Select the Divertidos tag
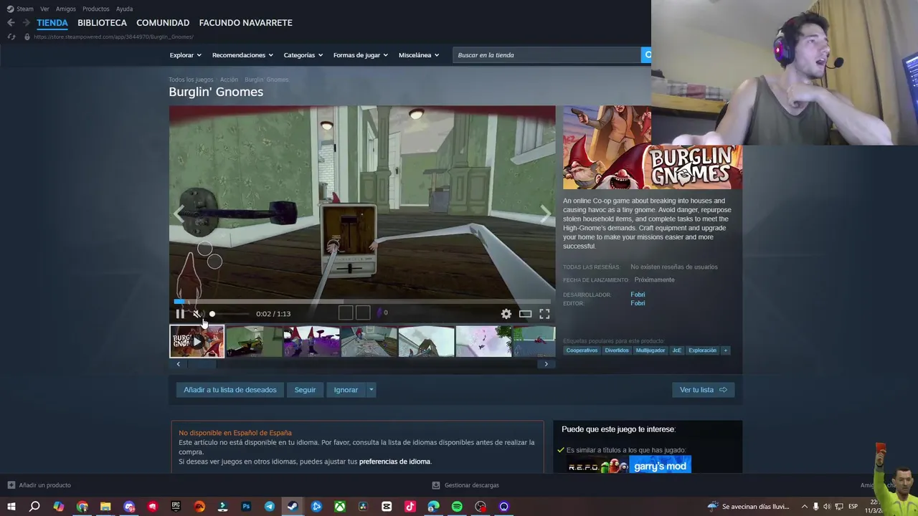The width and height of the screenshot is (918, 516). 617,350
